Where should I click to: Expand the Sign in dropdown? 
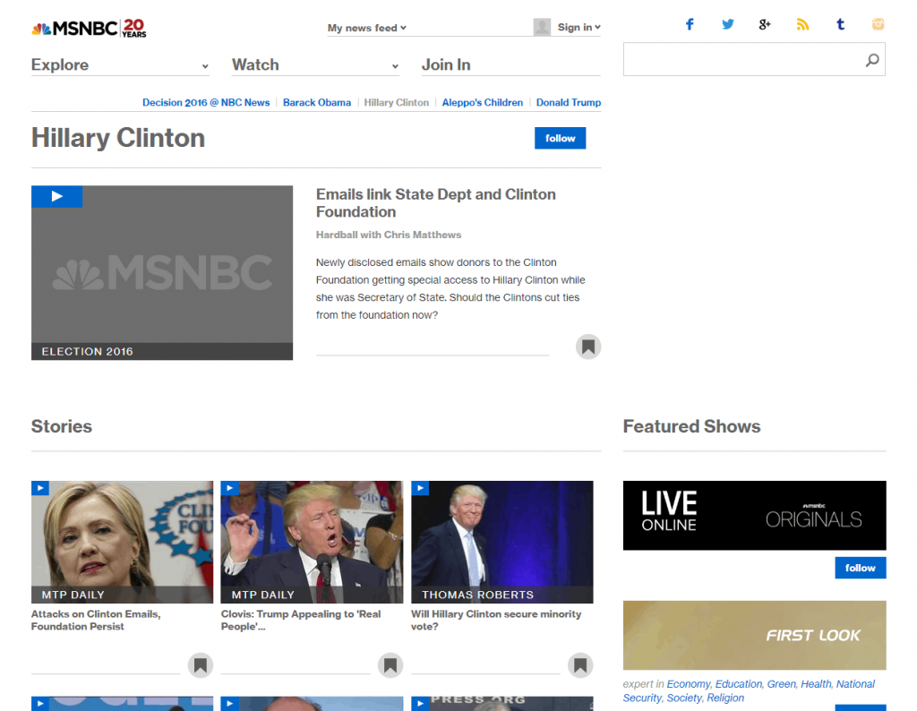[x=579, y=28]
